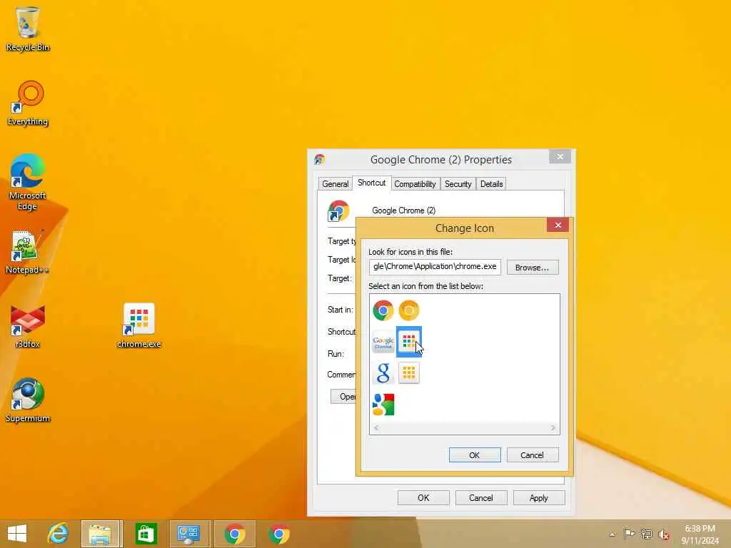Close the Google Chrome (2) Properties window
This screenshot has width=731, height=548.
[x=560, y=156]
